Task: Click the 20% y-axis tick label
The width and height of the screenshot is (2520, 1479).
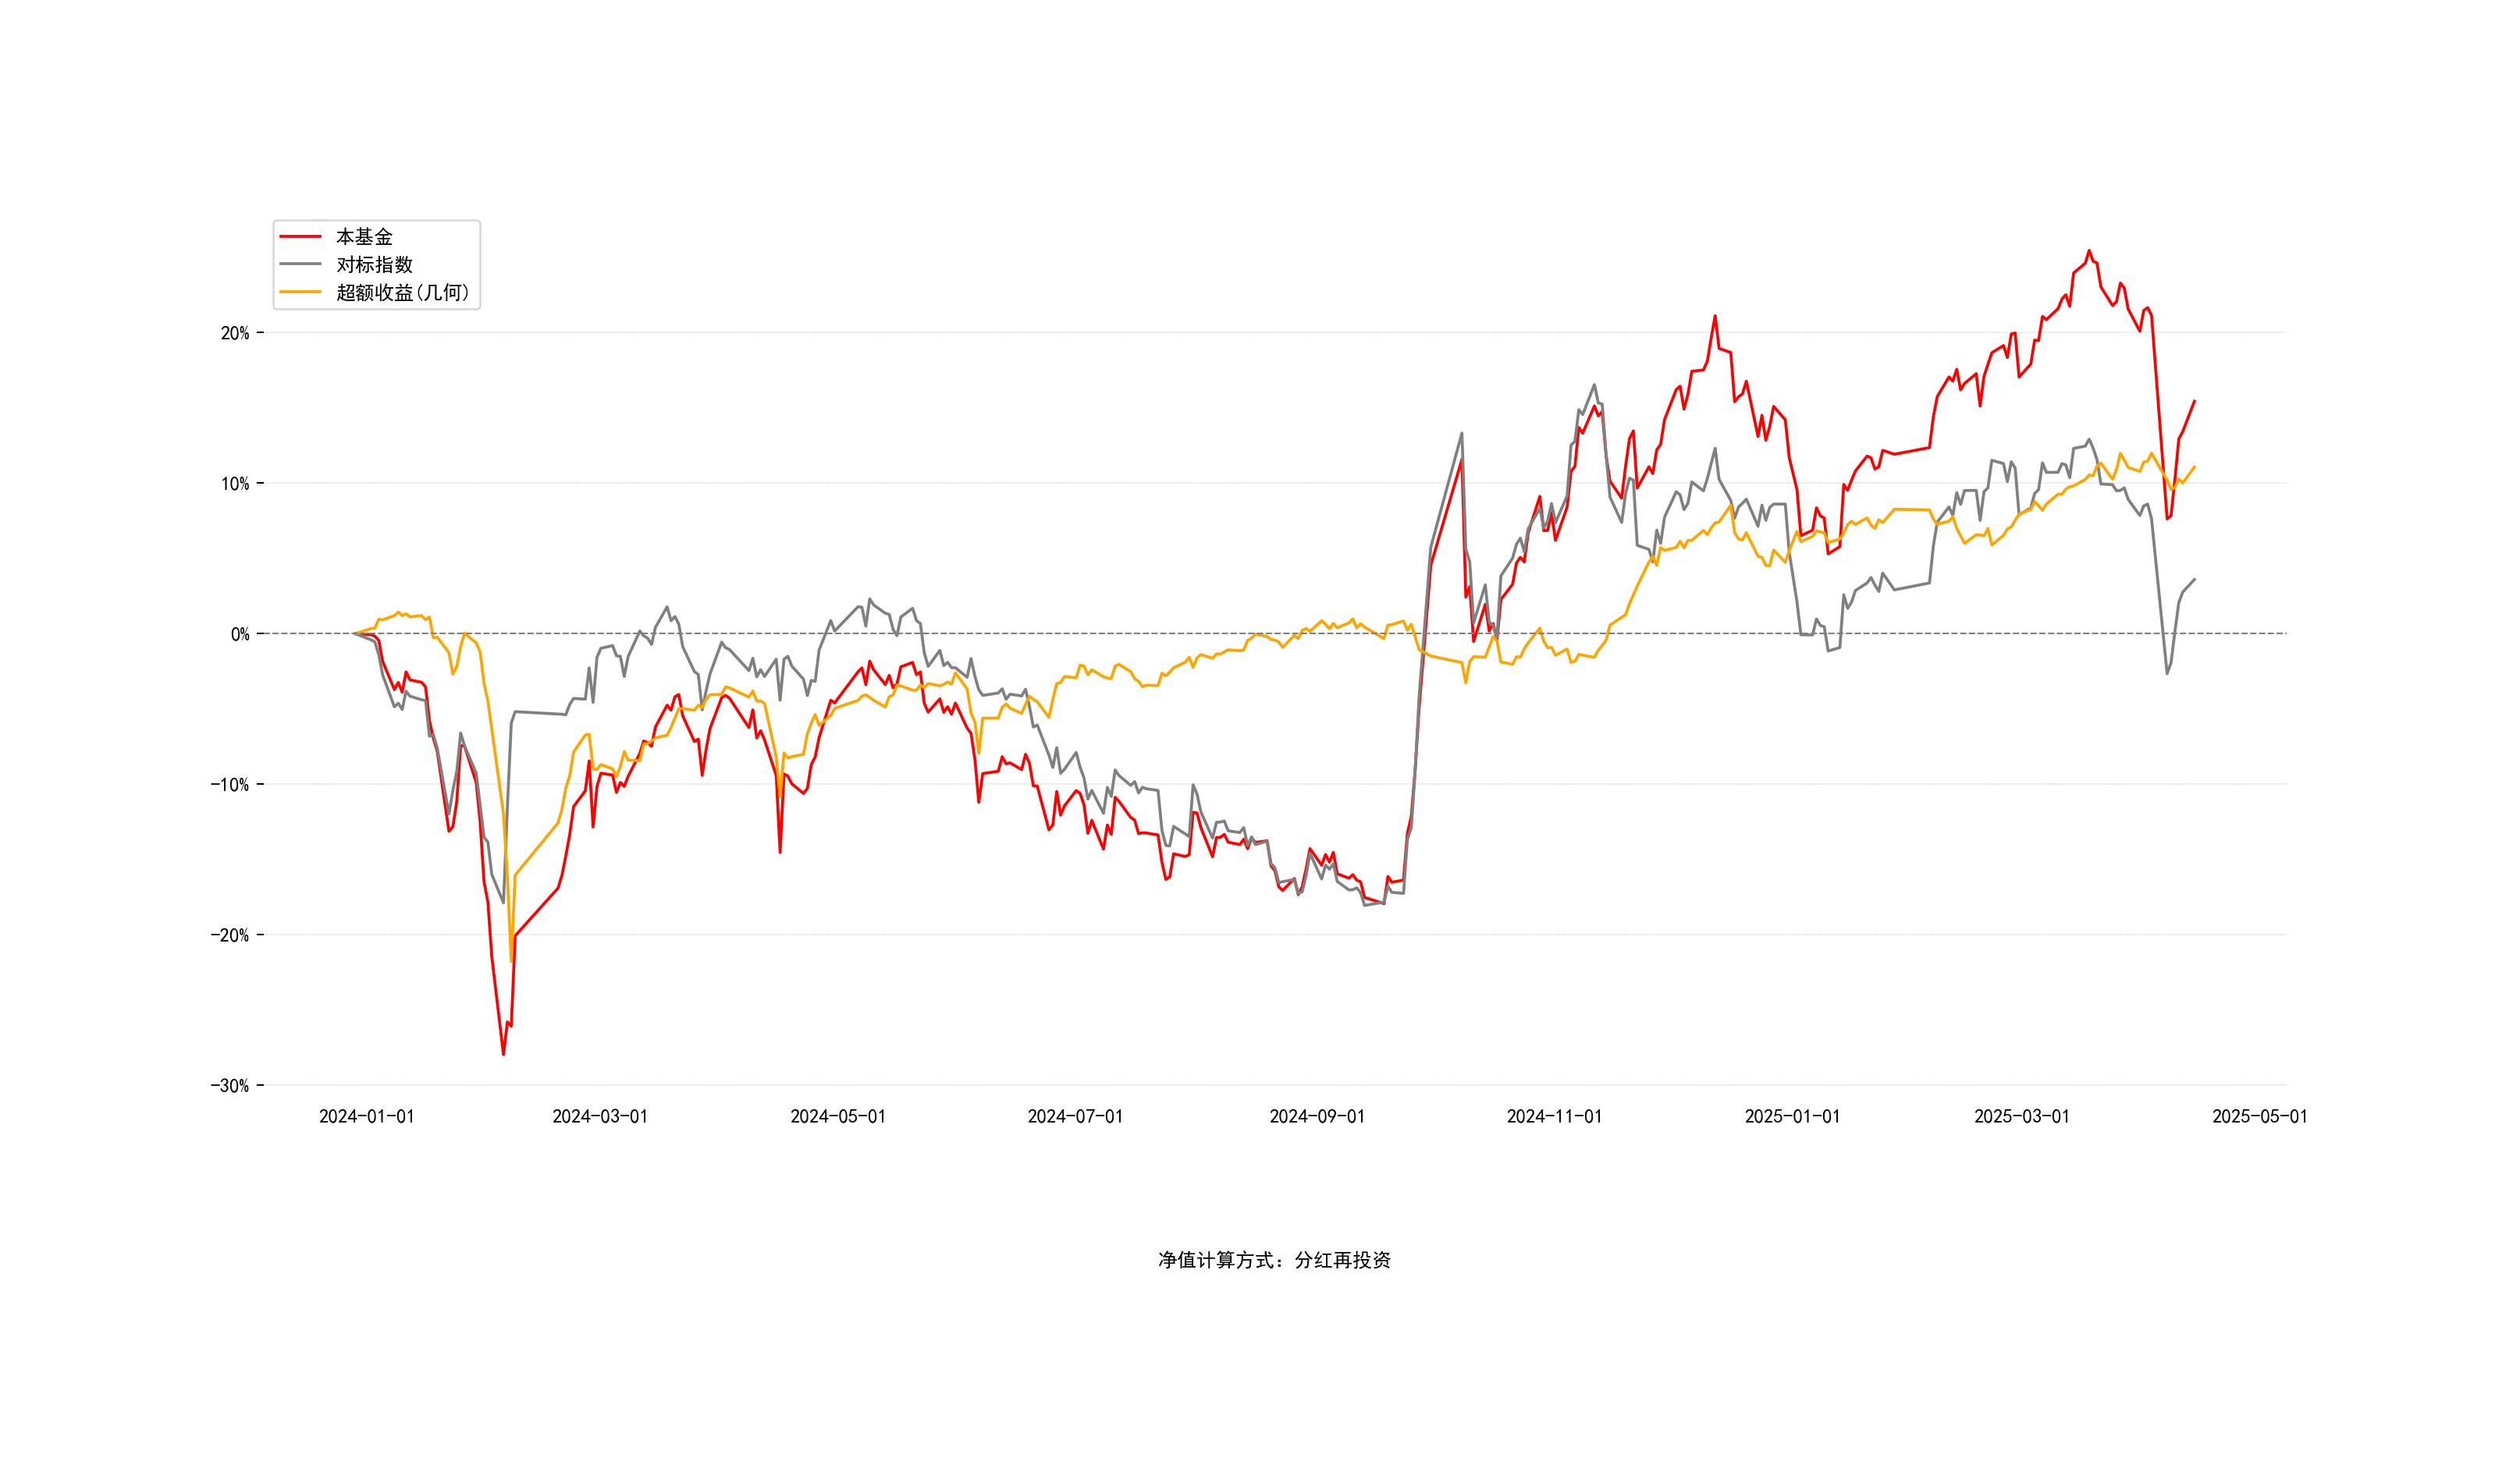Action: pos(235,334)
